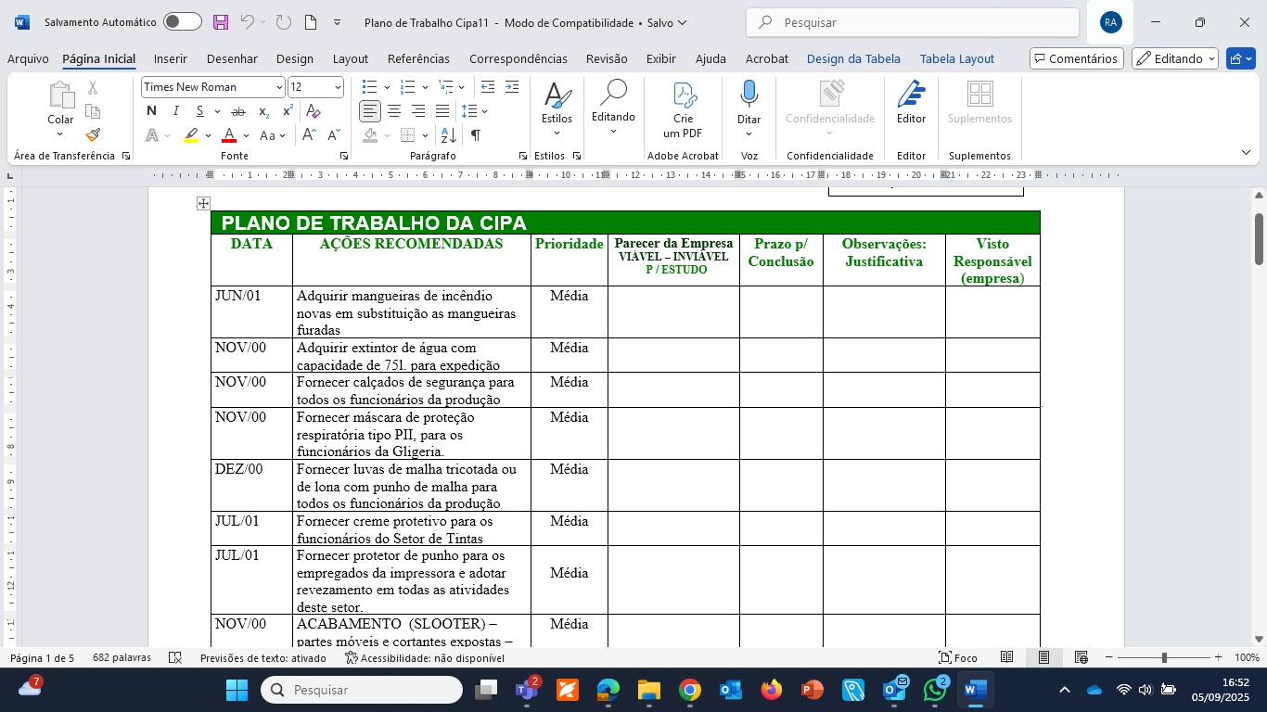Enable Foco mode in the status bar
The image size is (1267, 712).
point(957,658)
